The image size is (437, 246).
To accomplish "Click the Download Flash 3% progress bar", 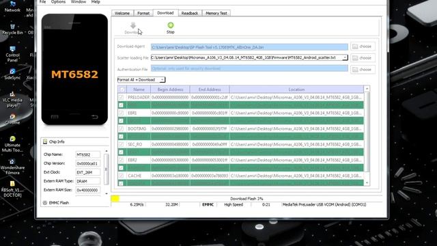I will 246,199.
